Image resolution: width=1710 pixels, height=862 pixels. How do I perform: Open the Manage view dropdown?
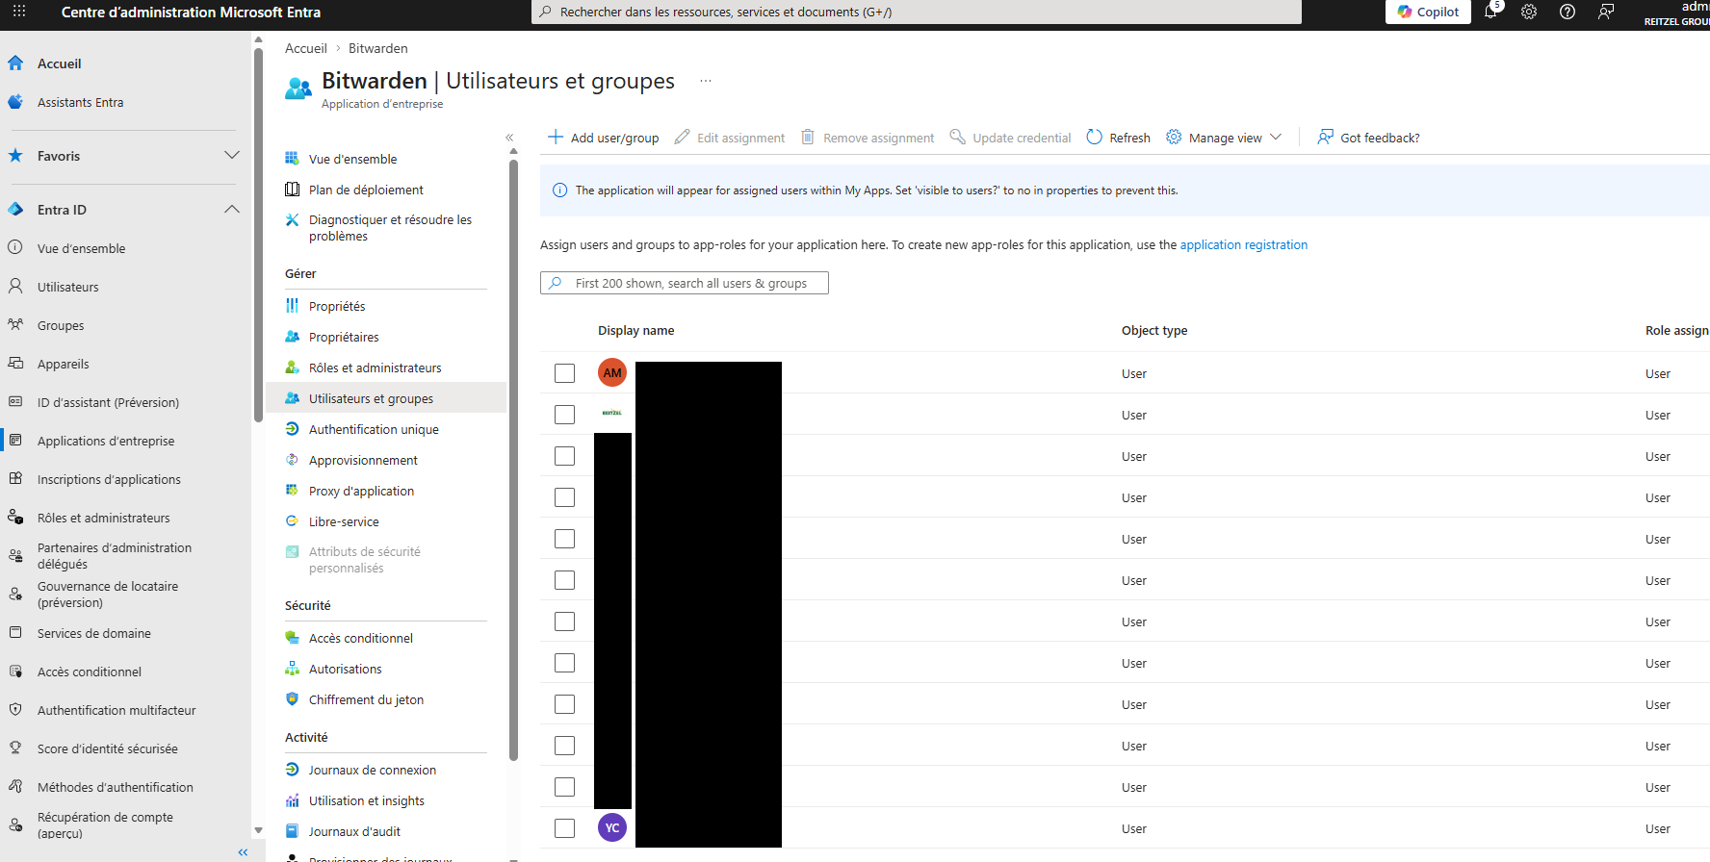pos(1224,138)
